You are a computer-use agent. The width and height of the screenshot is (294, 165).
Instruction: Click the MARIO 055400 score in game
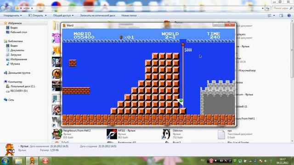coord(84,35)
